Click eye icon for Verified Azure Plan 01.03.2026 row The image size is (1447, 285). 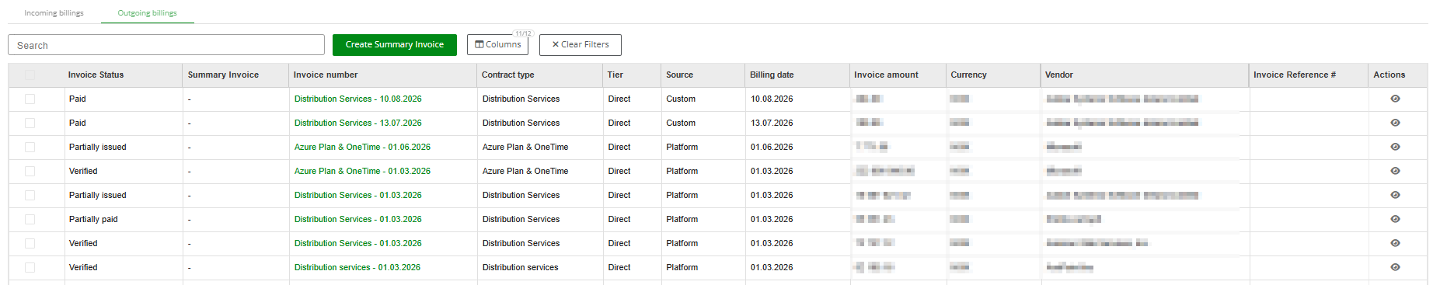tap(1395, 171)
